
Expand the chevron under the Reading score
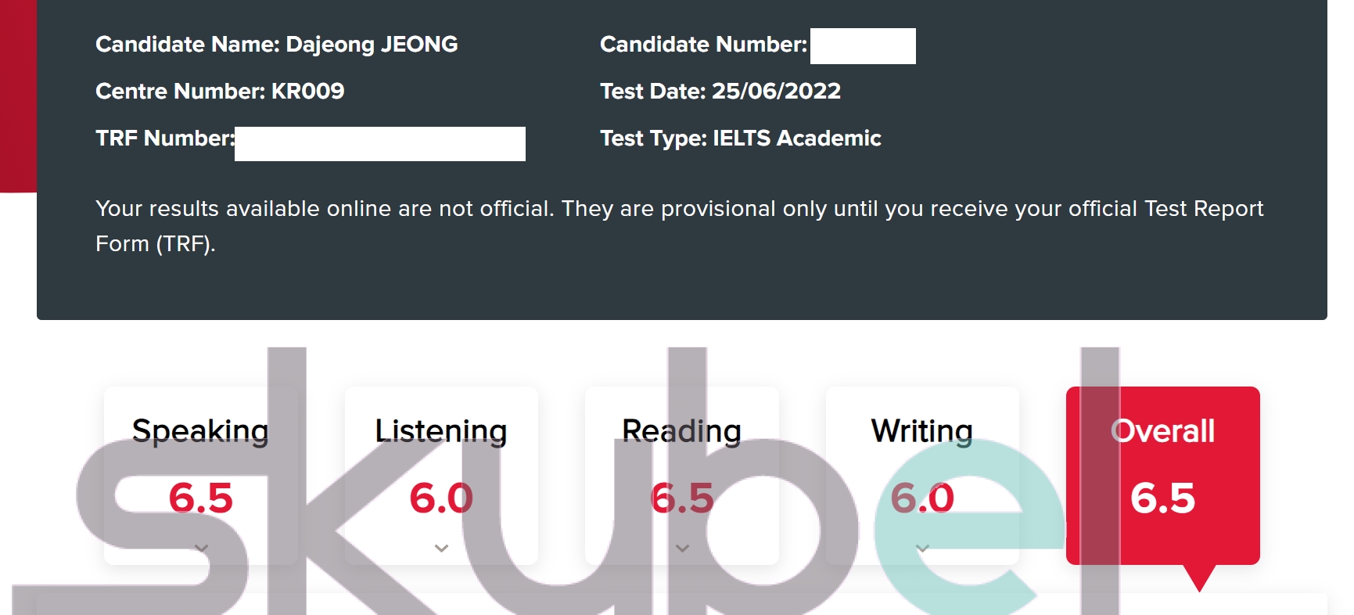682,548
